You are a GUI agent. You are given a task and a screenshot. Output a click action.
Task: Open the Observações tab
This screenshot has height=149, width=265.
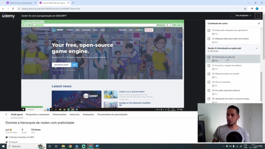[x=60, y=115]
